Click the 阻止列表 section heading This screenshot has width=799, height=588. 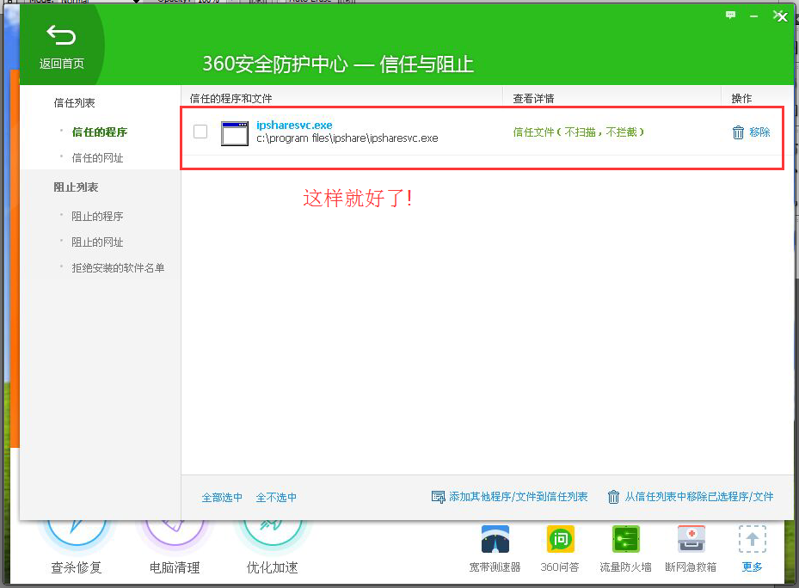click(x=76, y=187)
